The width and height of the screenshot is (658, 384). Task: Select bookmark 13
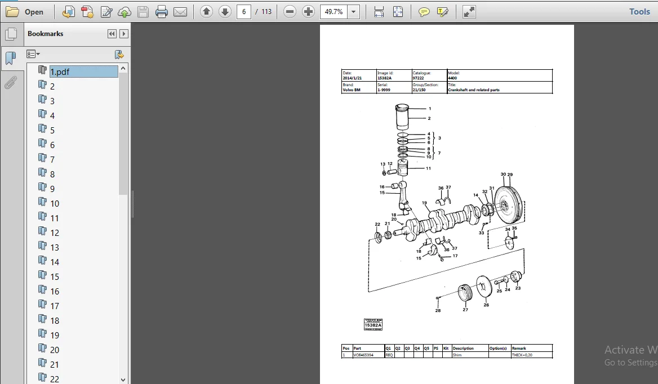click(x=55, y=248)
